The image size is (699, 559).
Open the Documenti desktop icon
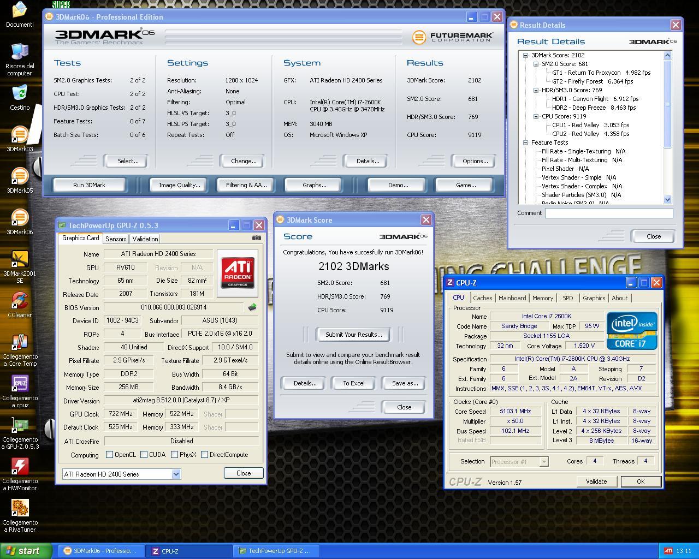pos(20,14)
